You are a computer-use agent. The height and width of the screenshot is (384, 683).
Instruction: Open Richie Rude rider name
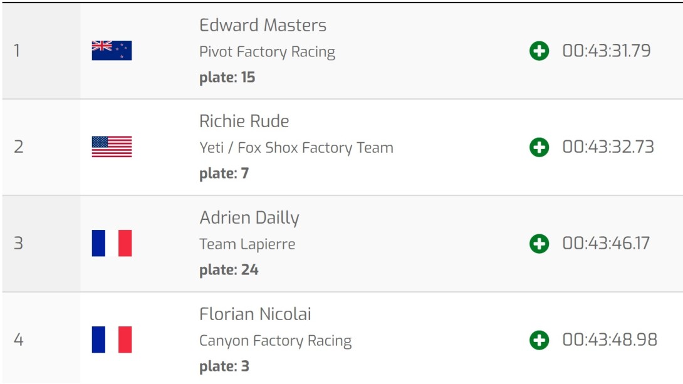[x=244, y=121]
